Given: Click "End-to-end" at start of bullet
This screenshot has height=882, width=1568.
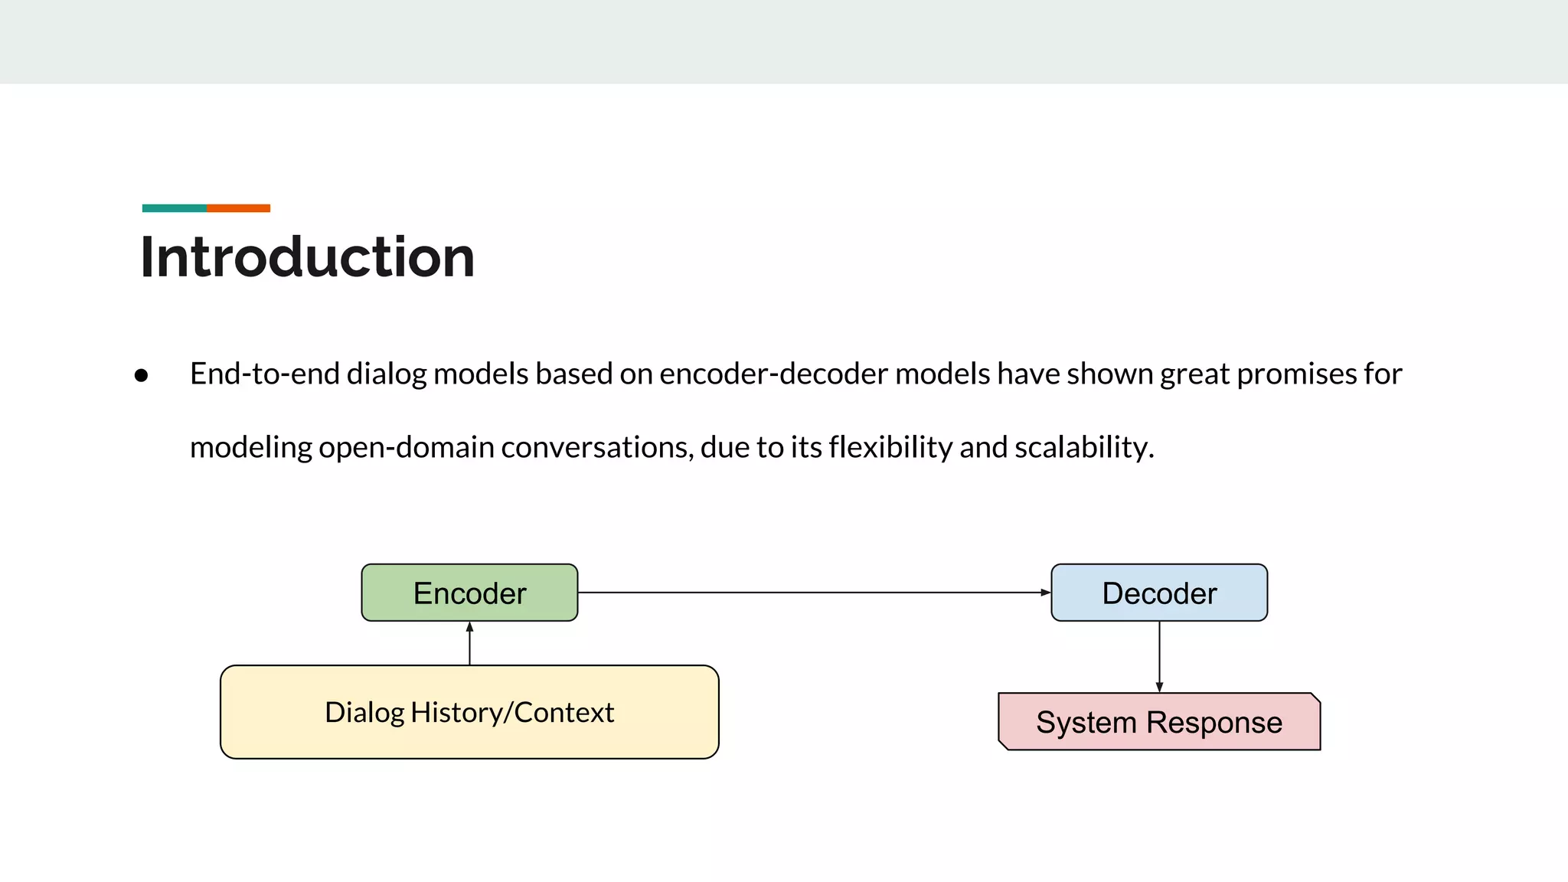Looking at the screenshot, I should (264, 374).
